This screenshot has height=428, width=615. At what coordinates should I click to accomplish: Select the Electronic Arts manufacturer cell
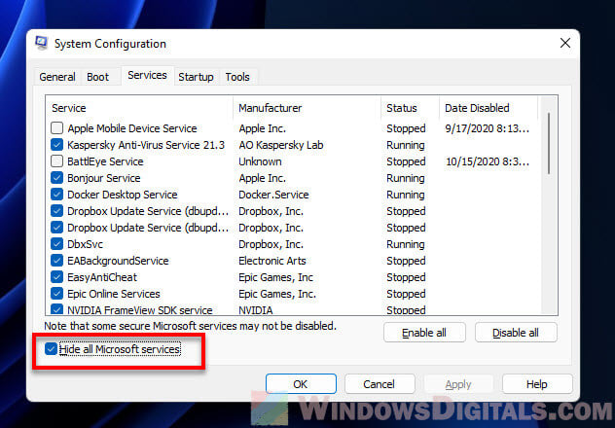pos(272,261)
